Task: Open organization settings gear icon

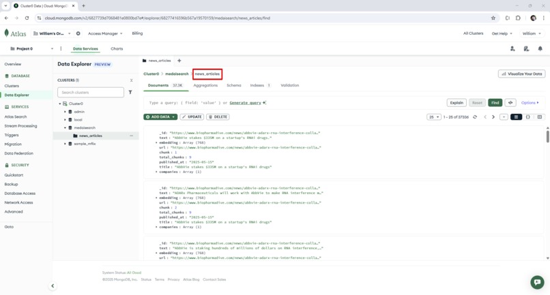Action: [78, 33]
